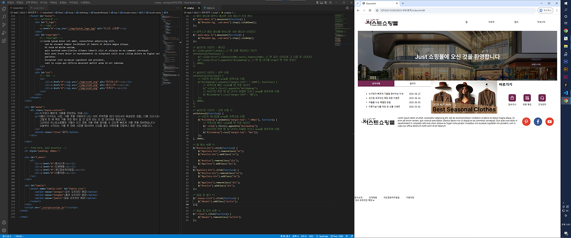Open the Manage gear in VS Code
Screen dimensions: 571x238
click(4, 230)
